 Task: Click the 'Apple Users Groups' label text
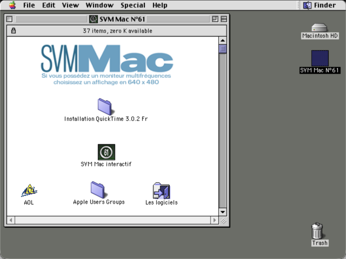99,202
